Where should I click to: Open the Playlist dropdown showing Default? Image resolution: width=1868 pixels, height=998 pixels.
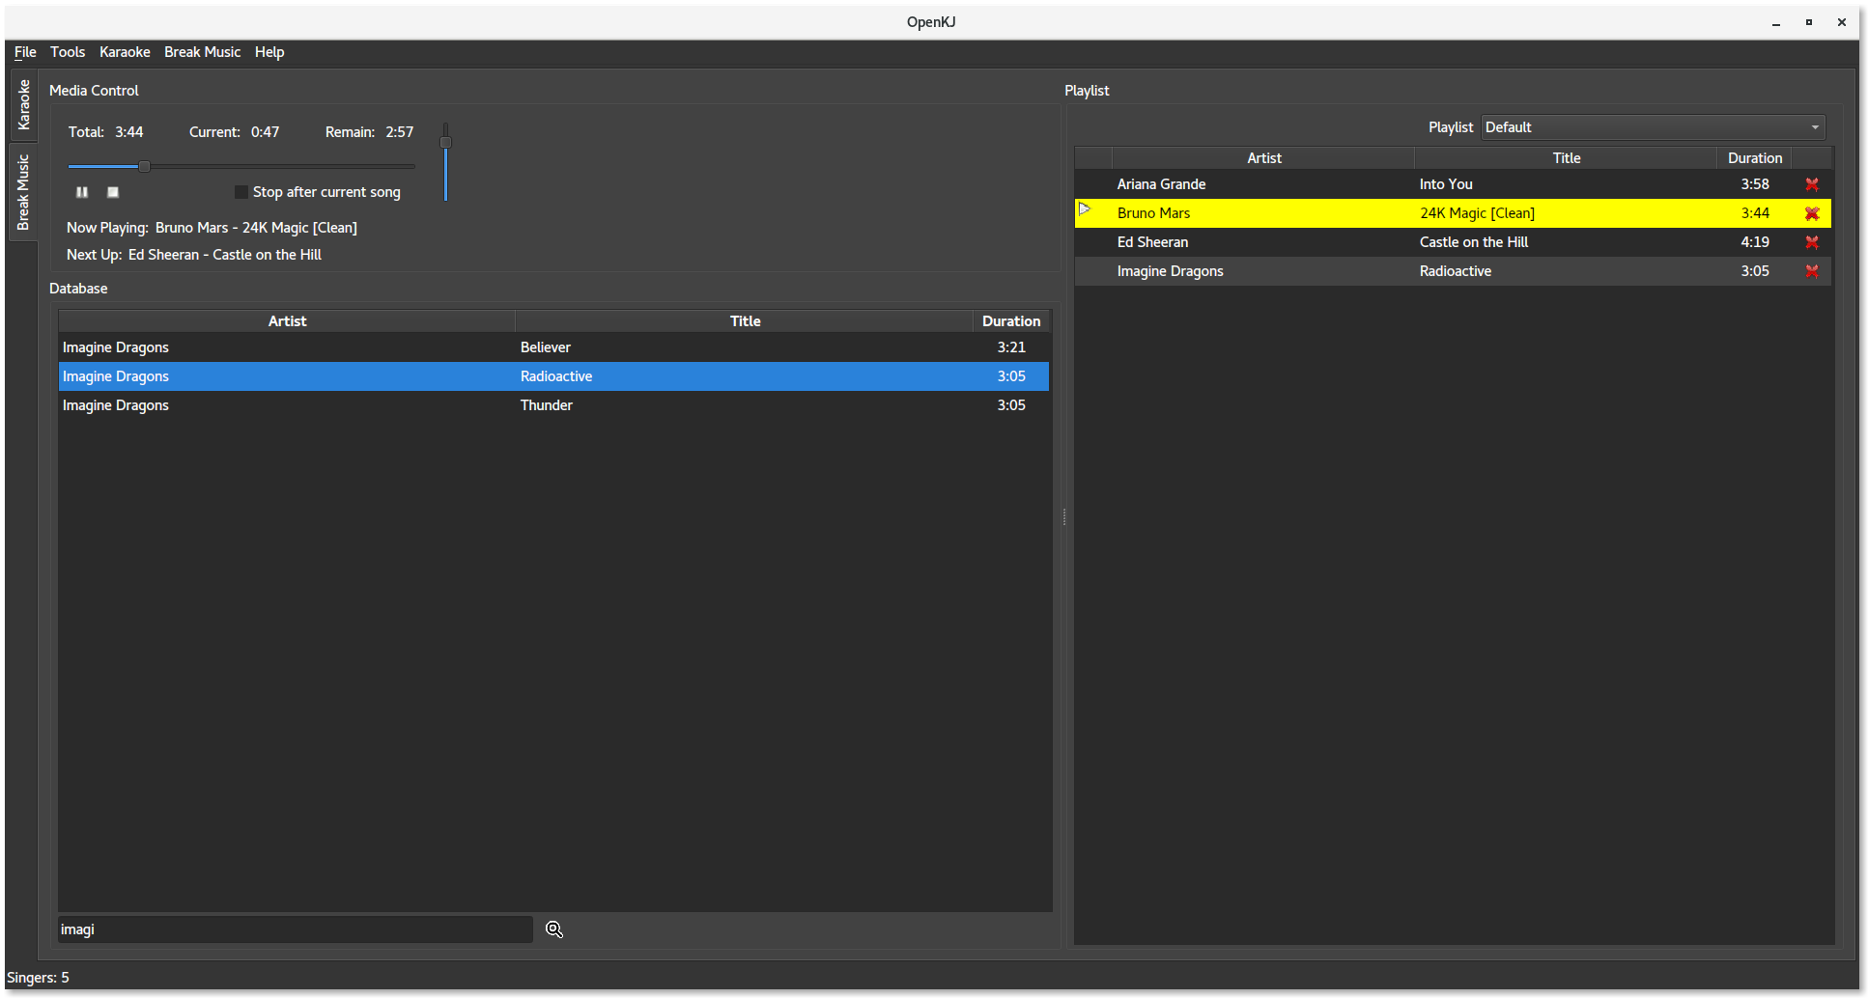click(x=1653, y=127)
